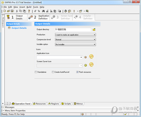The height and width of the screenshot is (117, 141).
Task: Click the Save floppy disk icon
Action: 12,11
